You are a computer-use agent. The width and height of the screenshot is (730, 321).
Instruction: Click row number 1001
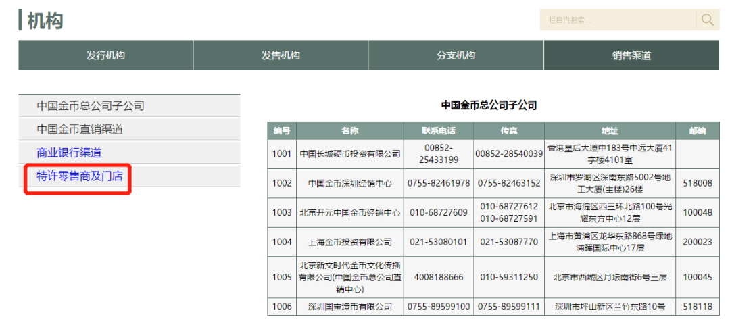point(282,154)
